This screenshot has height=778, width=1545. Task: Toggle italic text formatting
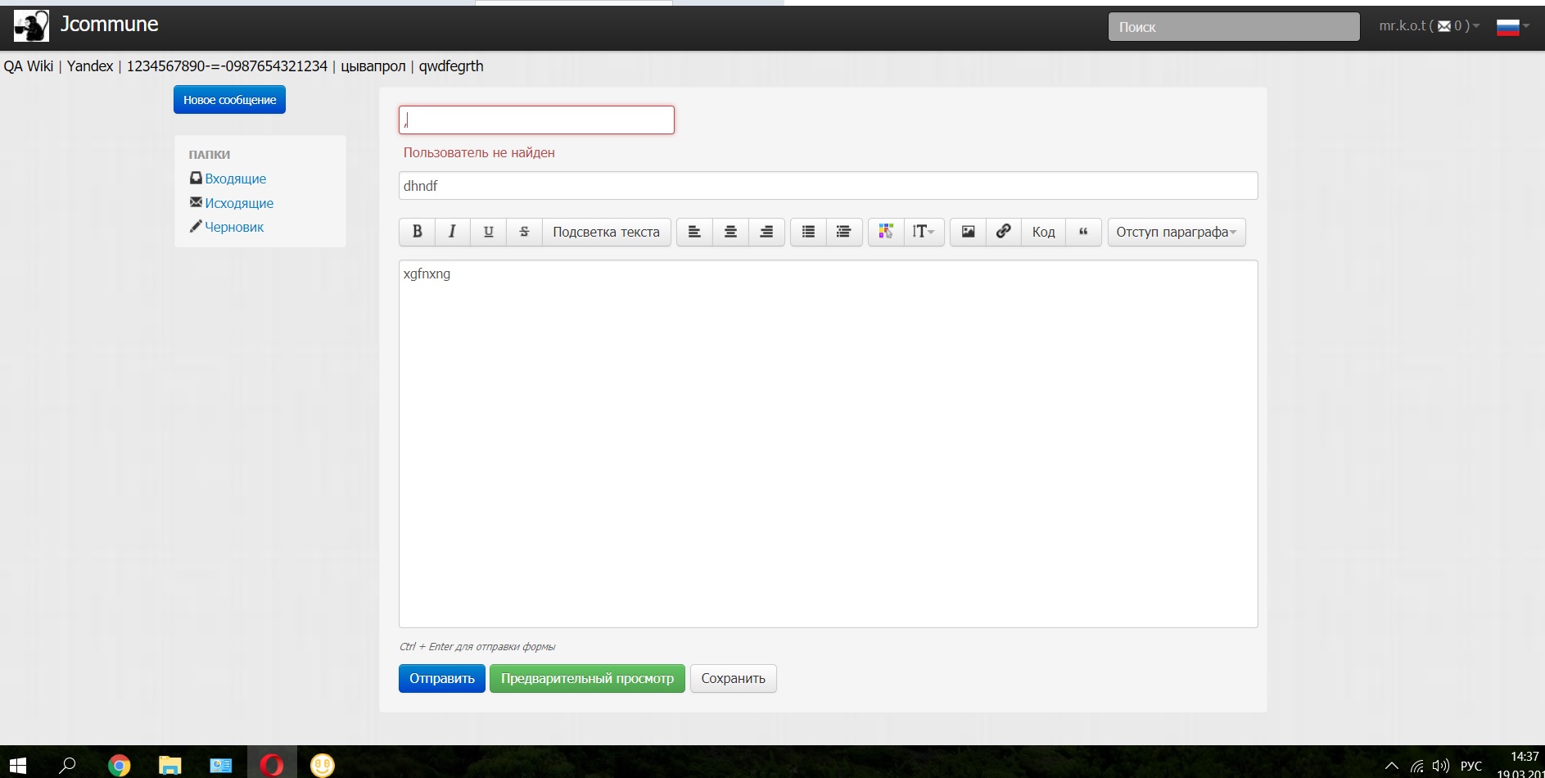[452, 232]
